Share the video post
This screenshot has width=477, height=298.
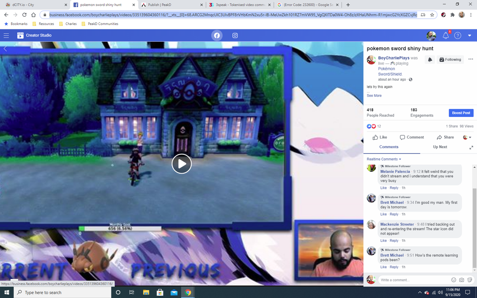pos(445,137)
